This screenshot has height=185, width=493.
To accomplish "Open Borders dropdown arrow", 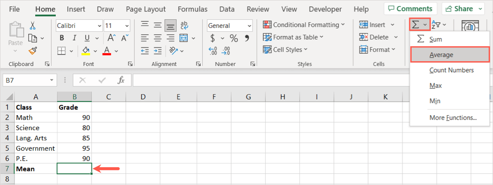I will [x=71, y=51].
